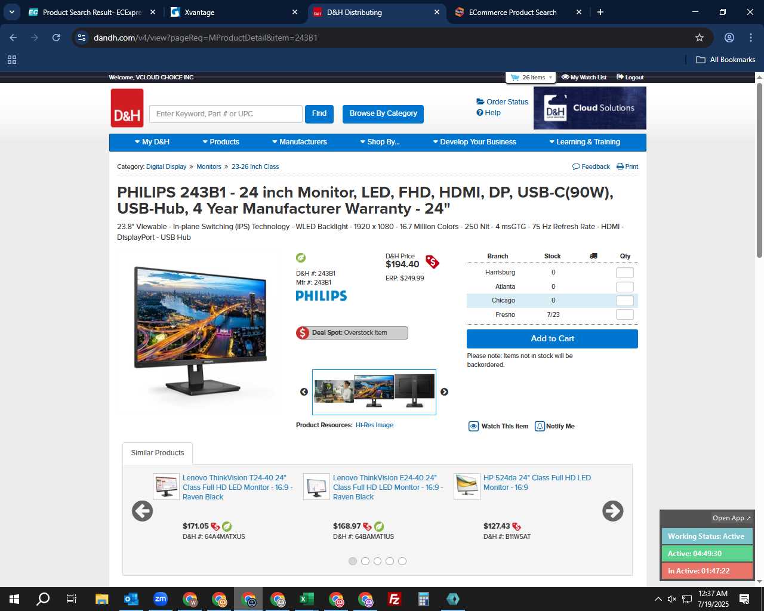The width and height of the screenshot is (764, 611).
Task: Select the fifth carousel page dot
Action: coord(402,561)
